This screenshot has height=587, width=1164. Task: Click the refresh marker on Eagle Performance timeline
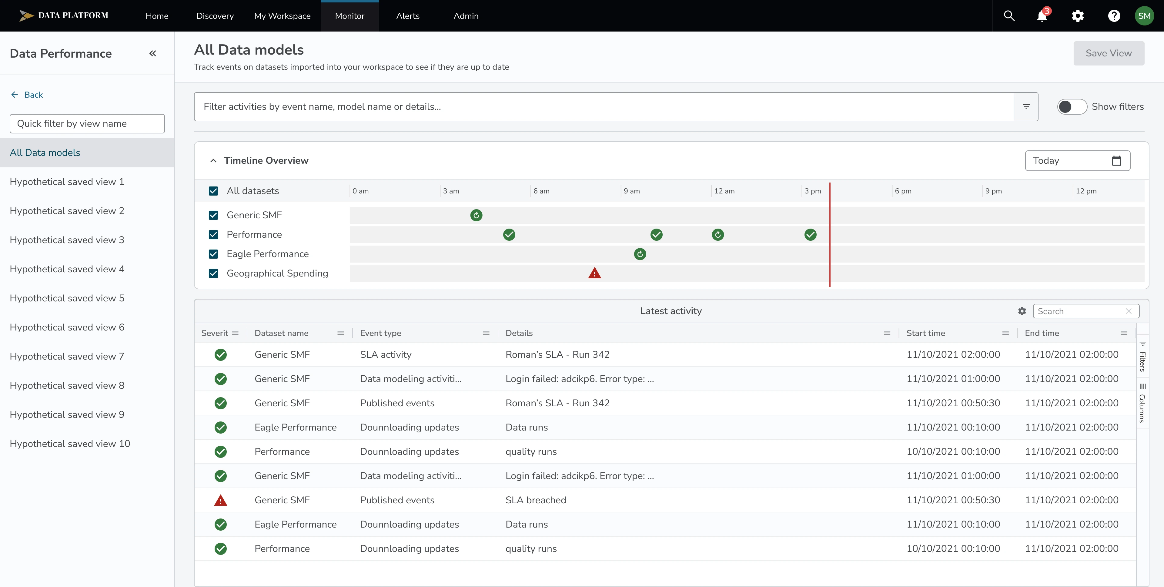[640, 254]
